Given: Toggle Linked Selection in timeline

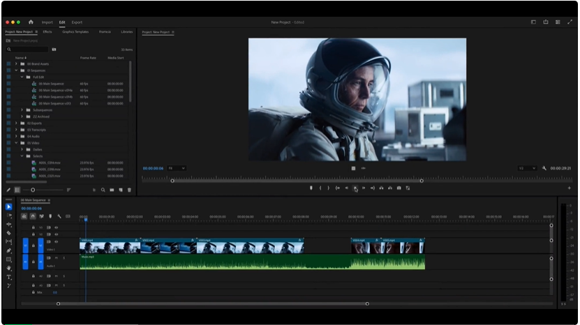Looking at the screenshot, I should (x=41, y=216).
